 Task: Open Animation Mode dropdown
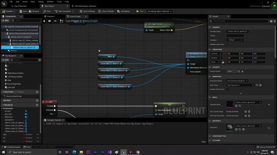pyautogui.click(x=237, y=81)
